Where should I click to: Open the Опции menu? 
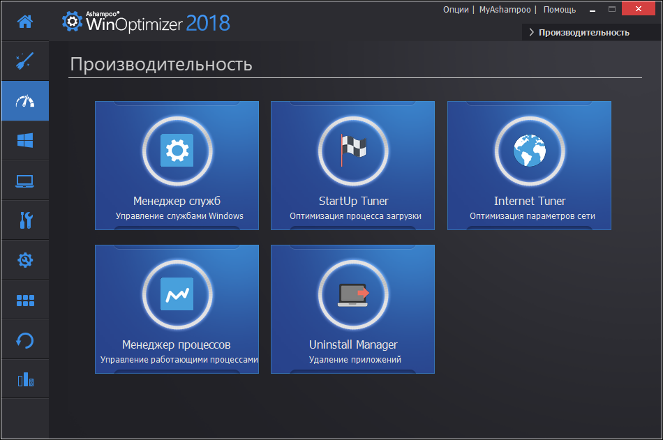456,9
